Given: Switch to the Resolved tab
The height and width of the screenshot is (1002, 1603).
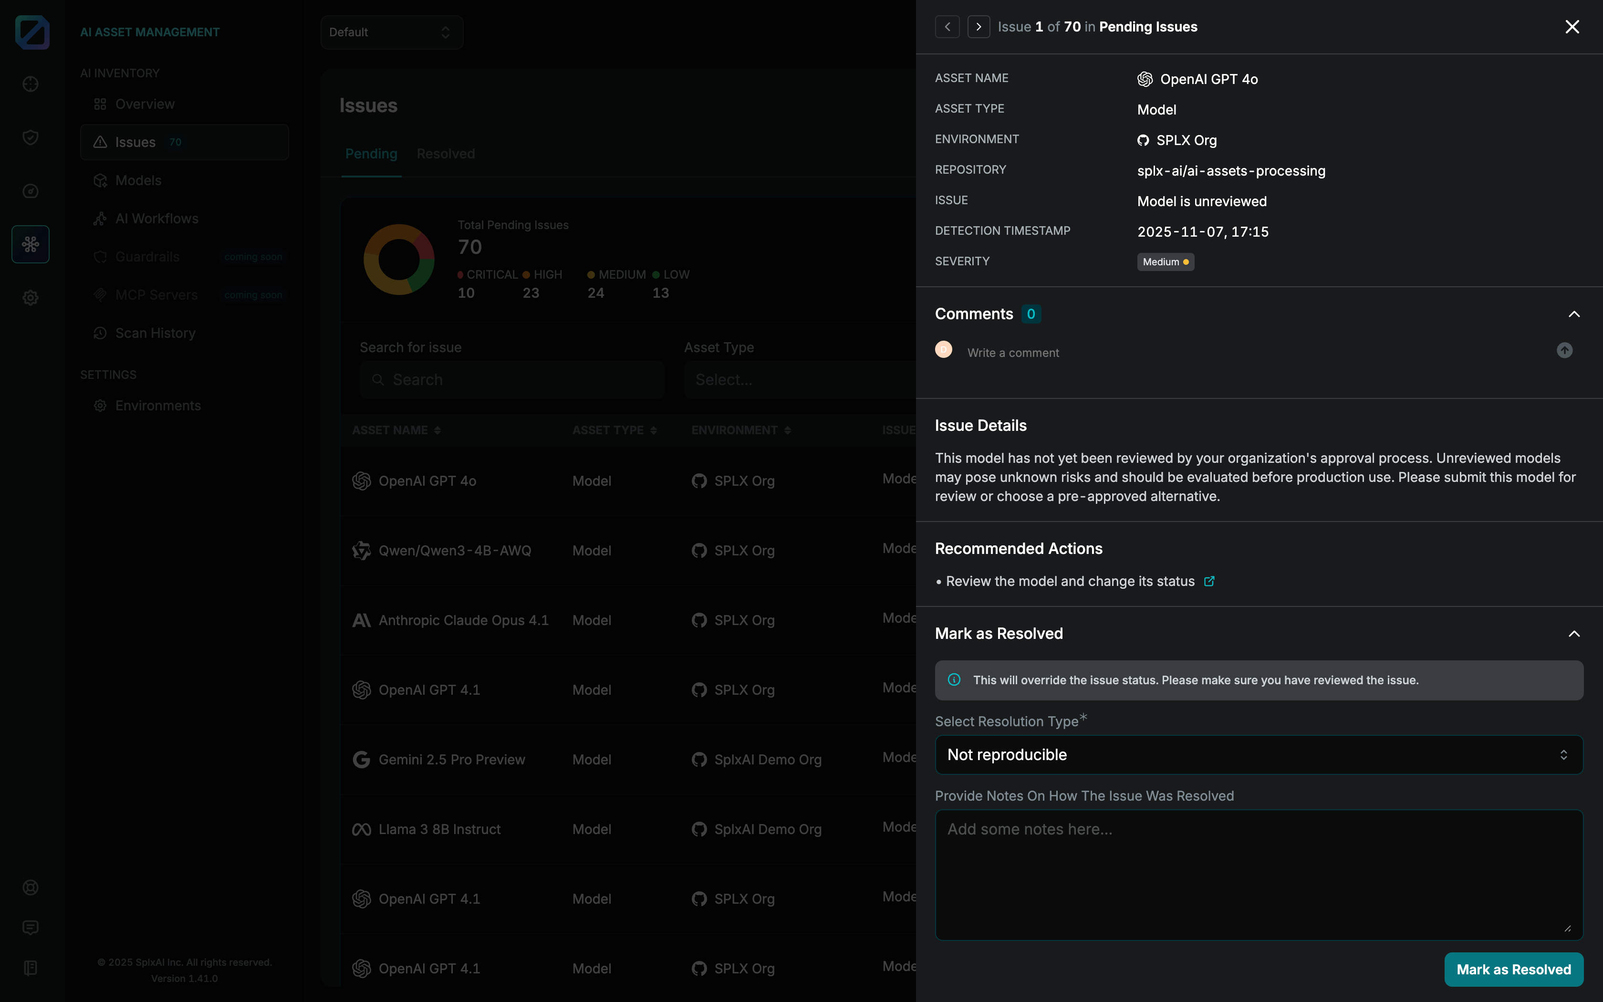Looking at the screenshot, I should [x=445, y=154].
